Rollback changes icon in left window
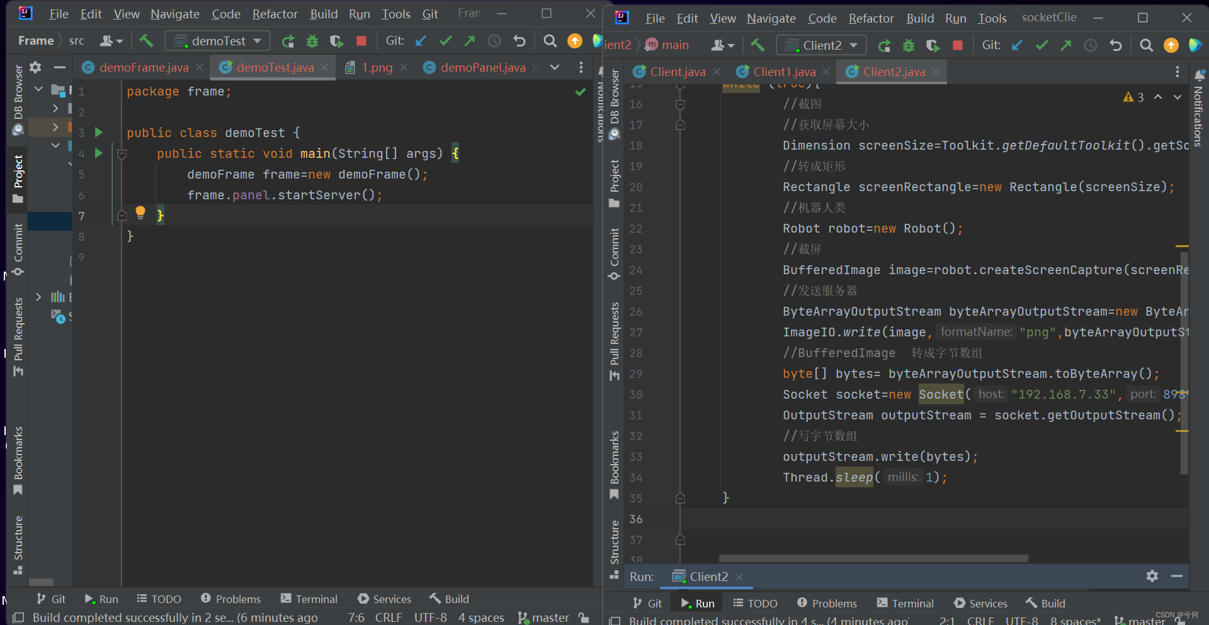1209x625 pixels. click(519, 41)
